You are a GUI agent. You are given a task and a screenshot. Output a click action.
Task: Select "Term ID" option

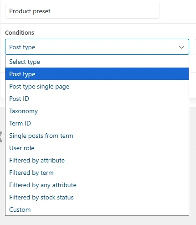pyautogui.click(x=97, y=123)
